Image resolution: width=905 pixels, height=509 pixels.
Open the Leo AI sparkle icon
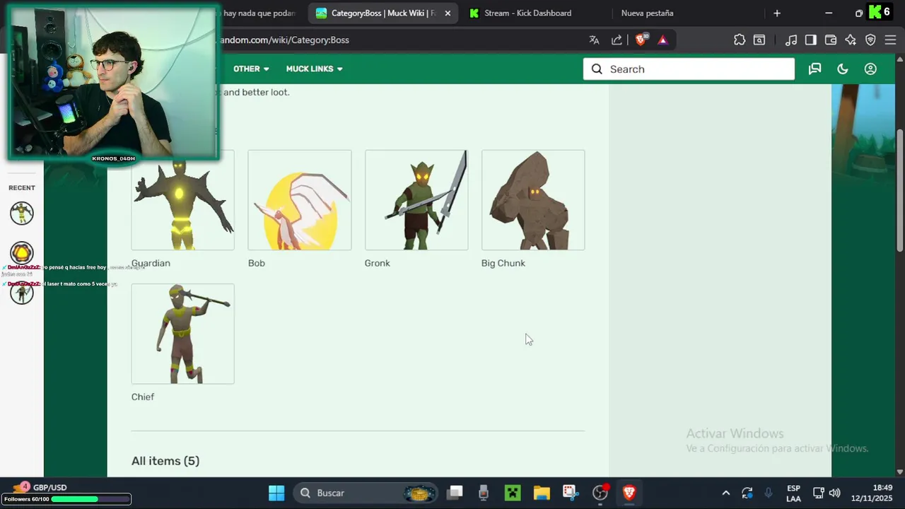(851, 40)
